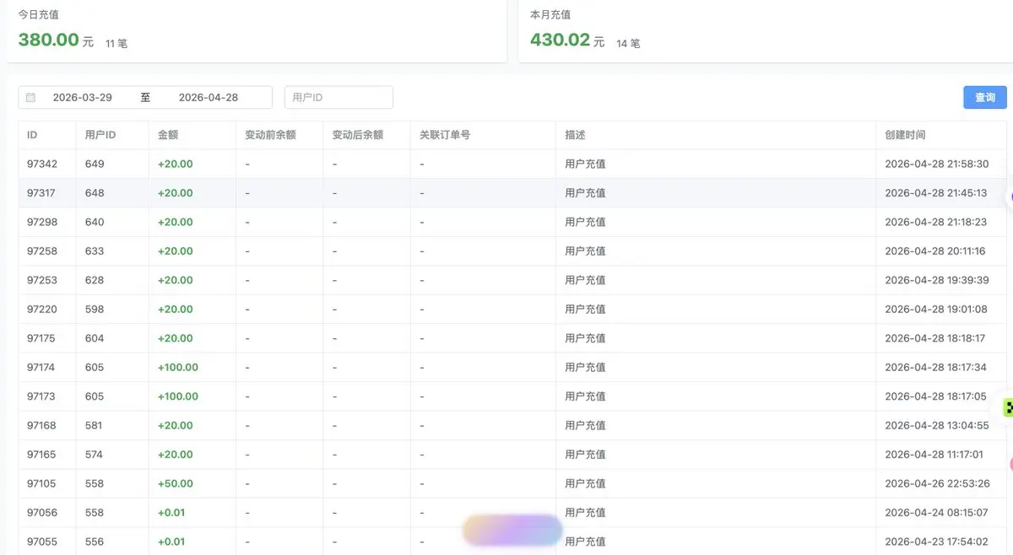Click the 变动前余额 column header
This screenshot has height=555, width=1013.
[x=270, y=135]
